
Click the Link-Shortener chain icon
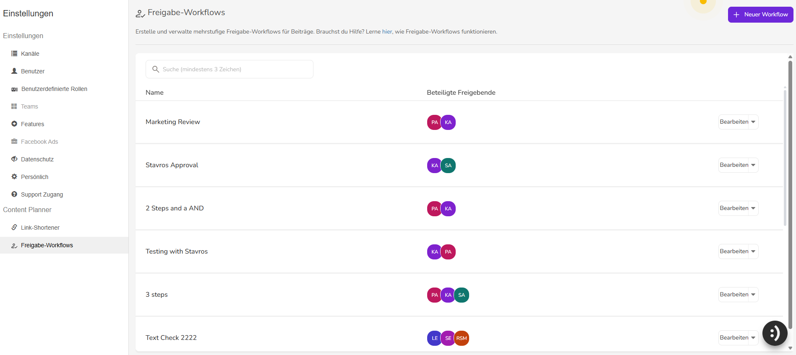(14, 228)
